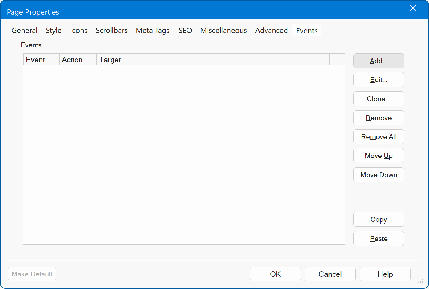The image size is (429, 289).
Task: Go to the Scrollbars tab
Action: coord(112,31)
